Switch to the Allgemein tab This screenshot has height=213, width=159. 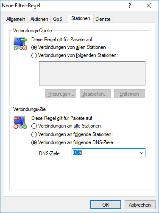(x=16, y=19)
